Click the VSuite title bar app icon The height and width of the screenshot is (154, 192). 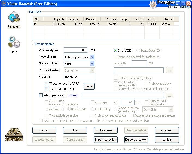pos(4,4)
